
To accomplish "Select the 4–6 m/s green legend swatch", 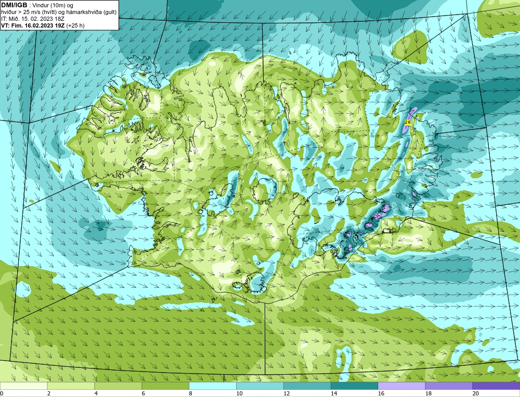I will point(118,386).
